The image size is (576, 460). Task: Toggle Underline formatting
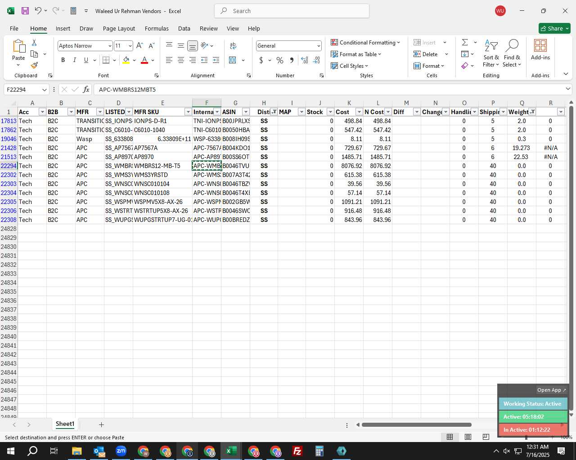pyautogui.click(x=86, y=60)
